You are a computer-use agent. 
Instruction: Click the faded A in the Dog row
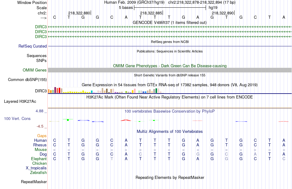click(255, 154)
